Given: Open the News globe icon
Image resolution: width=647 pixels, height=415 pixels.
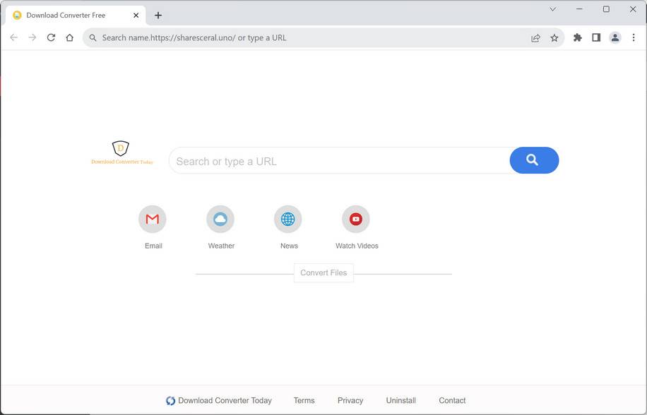Looking at the screenshot, I should tap(288, 219).
